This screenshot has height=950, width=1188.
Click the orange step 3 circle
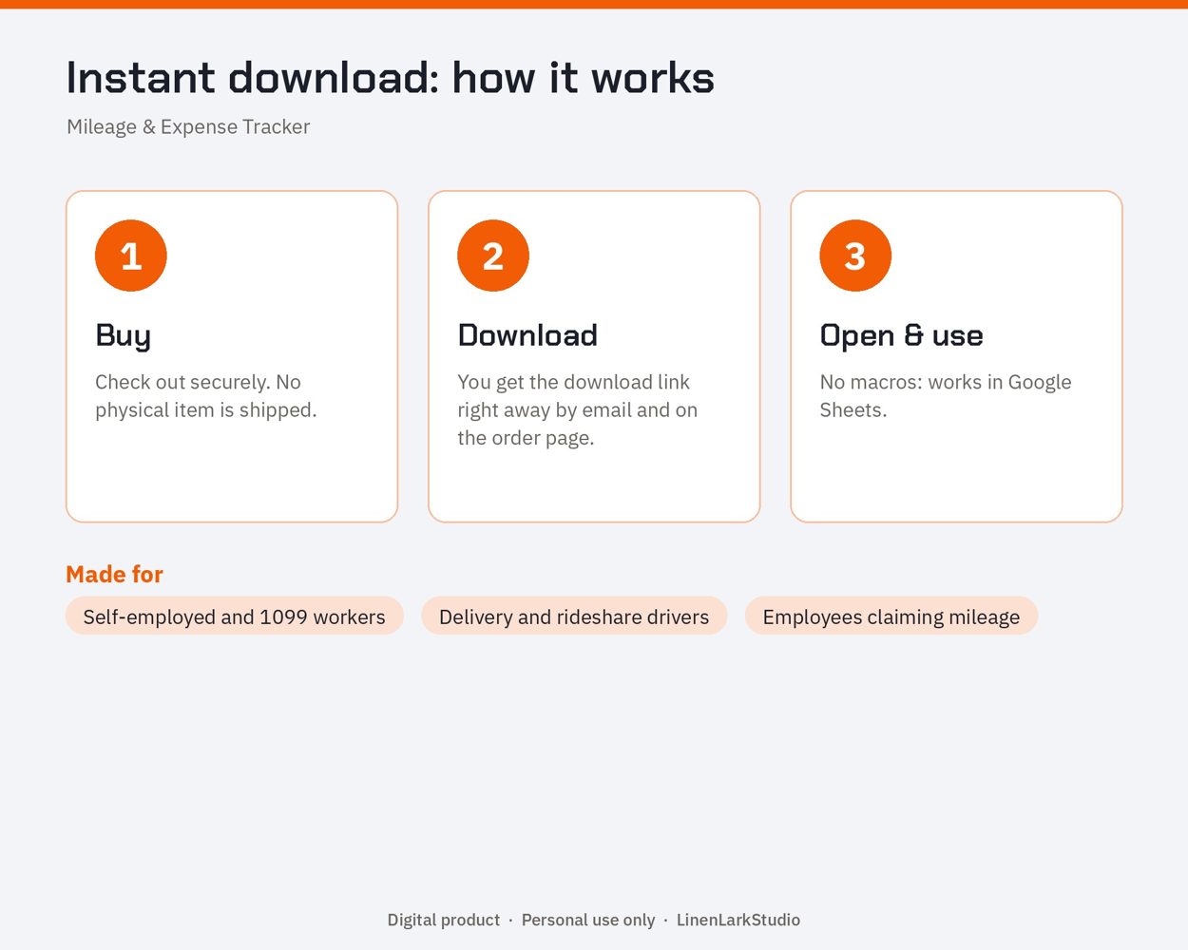pyautogui.click(x=855, y=256)
